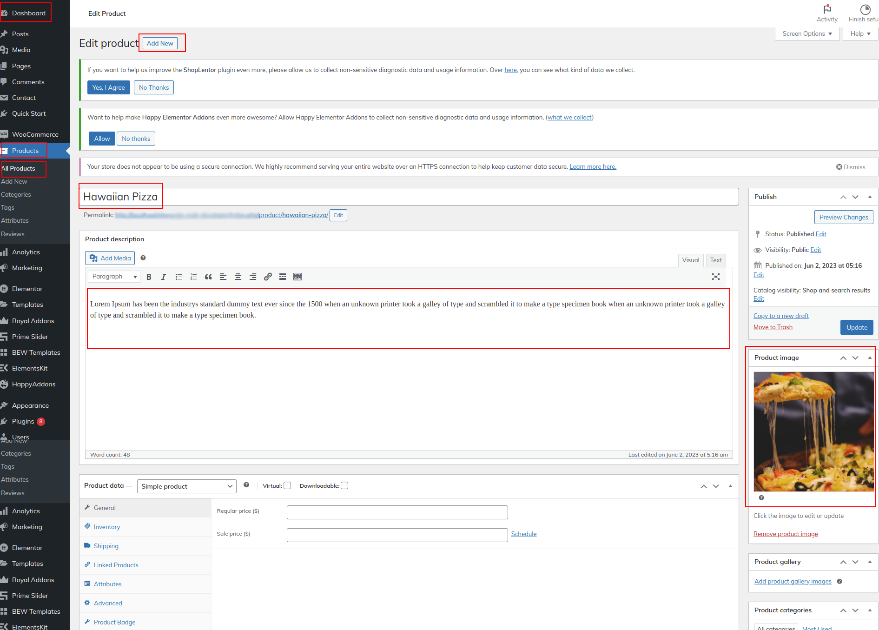Click the Update button

coord(856,327)
